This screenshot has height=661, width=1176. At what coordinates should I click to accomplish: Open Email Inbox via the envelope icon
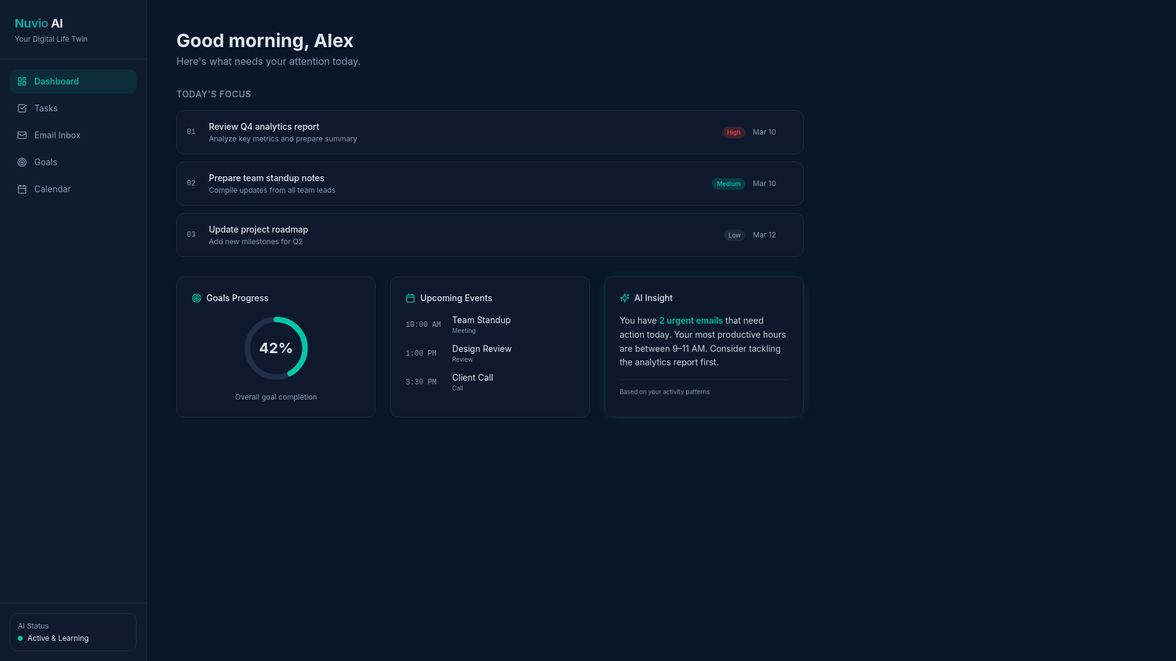pyautogui.click(x=22, y=135)
